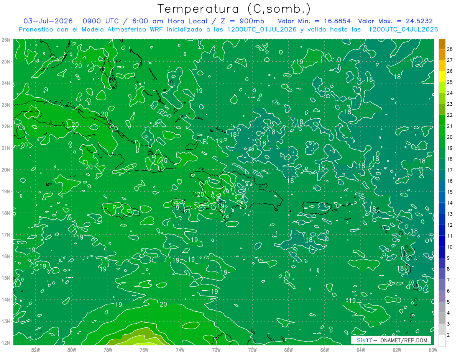The height and width of the screenshot is (355, 460).
Task: Click the colorbar label '13'
Action: [450, 214]
